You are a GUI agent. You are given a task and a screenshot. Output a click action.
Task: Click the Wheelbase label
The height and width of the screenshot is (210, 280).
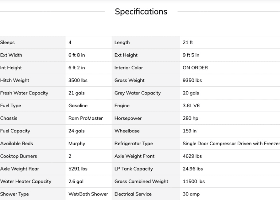pos(127,131)
